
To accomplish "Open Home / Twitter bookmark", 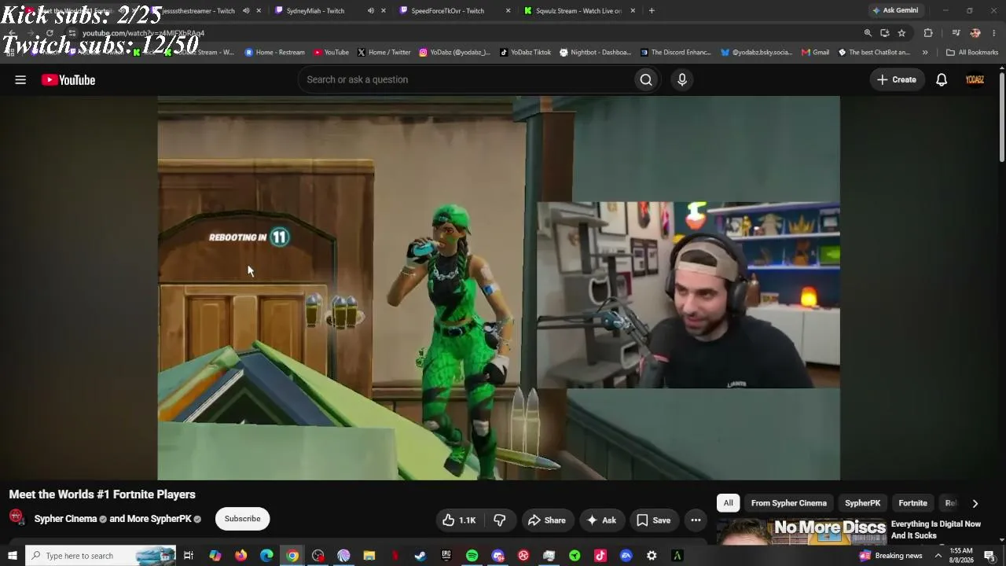I will pyautogui.click(x=384, y=53).
